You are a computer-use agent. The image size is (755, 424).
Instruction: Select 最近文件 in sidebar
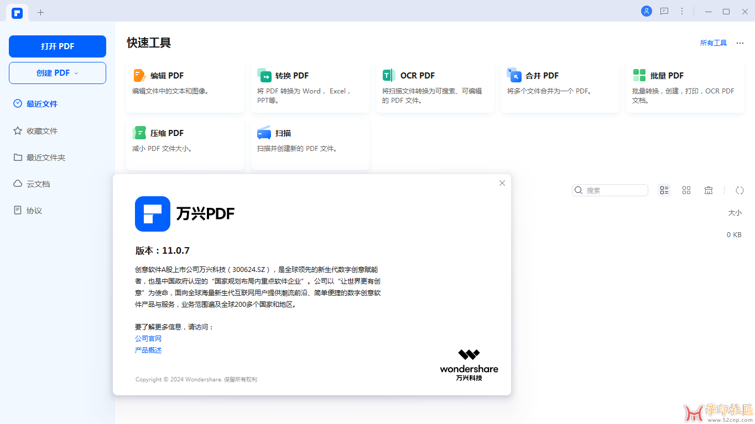[x=42, y=104]
